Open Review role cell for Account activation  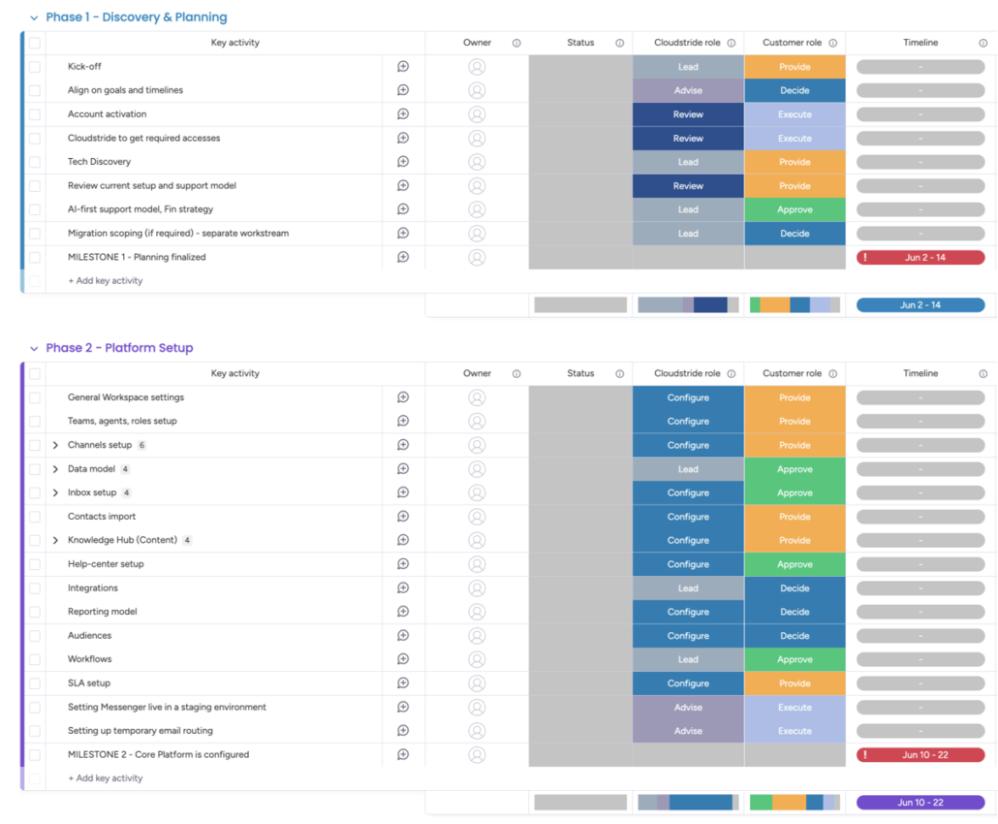coord(688,114)
